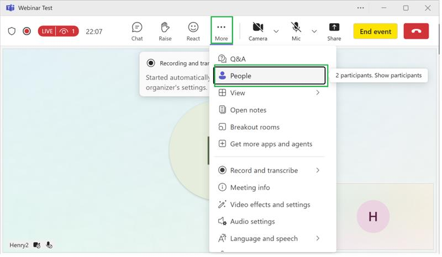
Task: Click the H participant avatar
Action: 373,216
